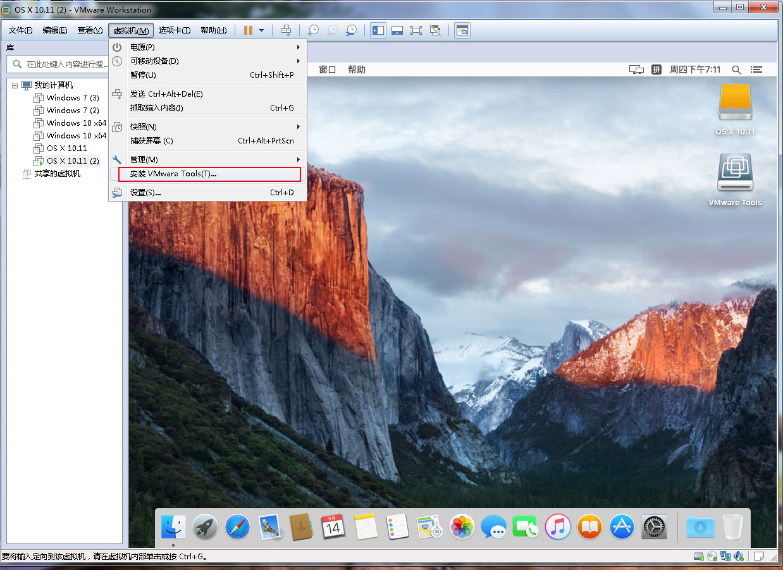Choose 捕获屏幕 (C) menu entry
Screen dimensions: 783x570
207,141
